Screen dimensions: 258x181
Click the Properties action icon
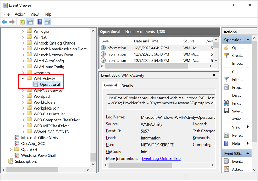tap(226, 87)
